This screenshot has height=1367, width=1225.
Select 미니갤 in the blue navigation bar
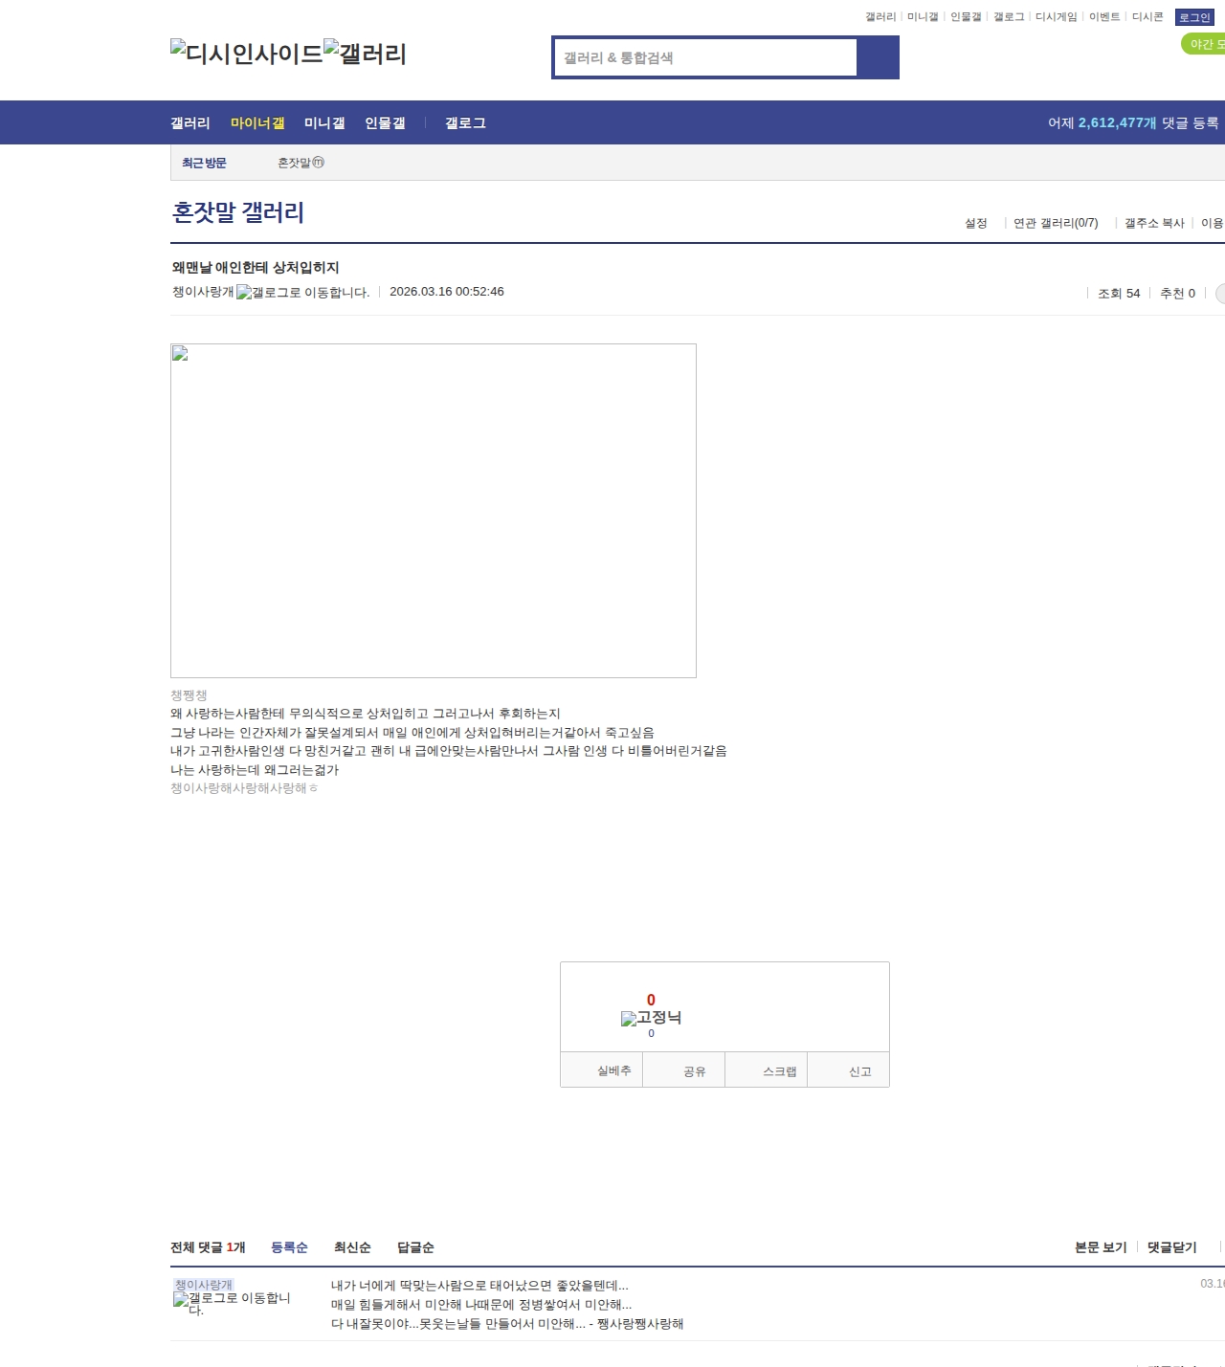click(x=324, y=122)
